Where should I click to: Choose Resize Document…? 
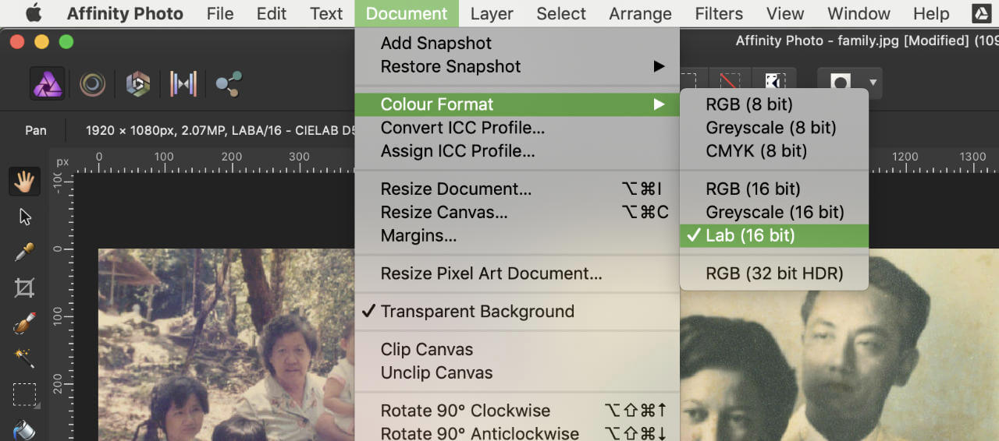coord(517,189)
